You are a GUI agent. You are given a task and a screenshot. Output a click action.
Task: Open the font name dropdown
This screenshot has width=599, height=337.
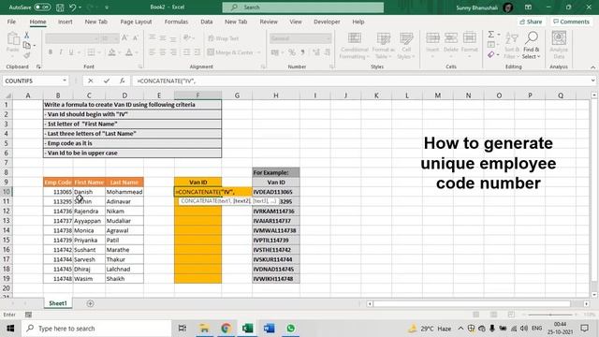tap(95, 38)
